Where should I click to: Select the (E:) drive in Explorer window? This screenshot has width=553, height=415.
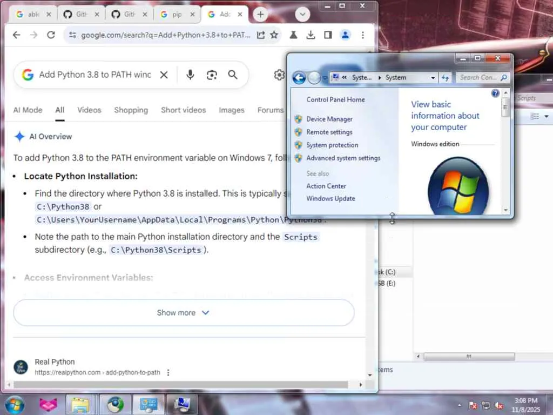pos(386,283)
